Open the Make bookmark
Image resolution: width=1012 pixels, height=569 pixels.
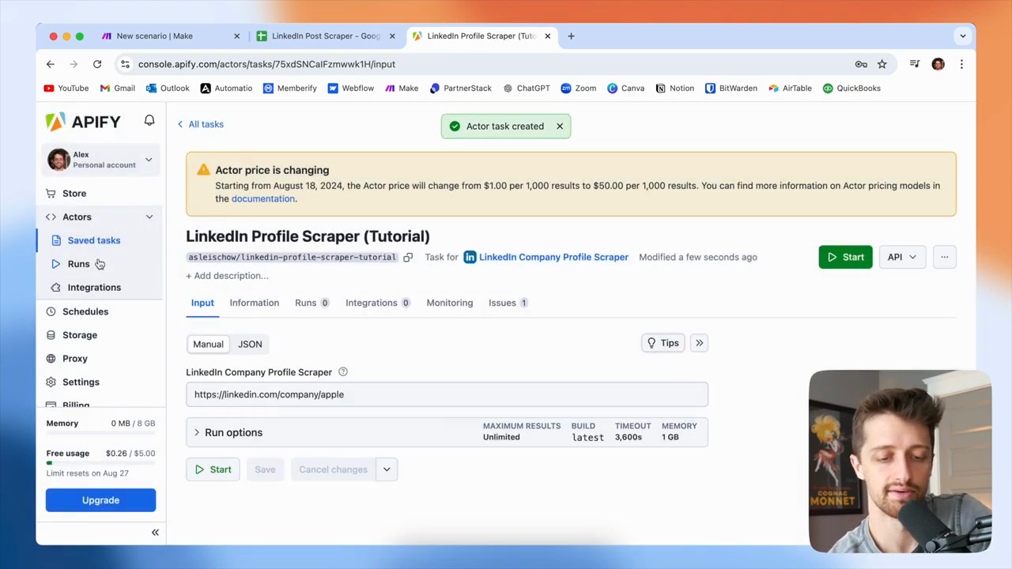click(x=402, y=89)
